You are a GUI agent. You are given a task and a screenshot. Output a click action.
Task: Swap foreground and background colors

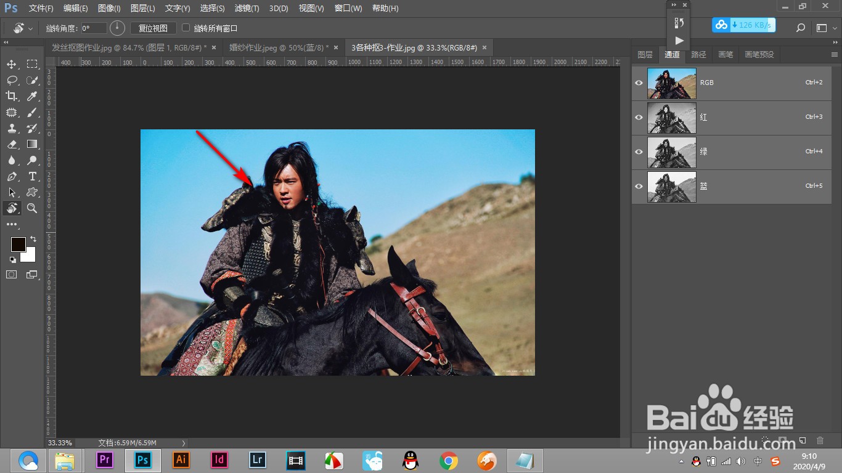tap(33, 239)
